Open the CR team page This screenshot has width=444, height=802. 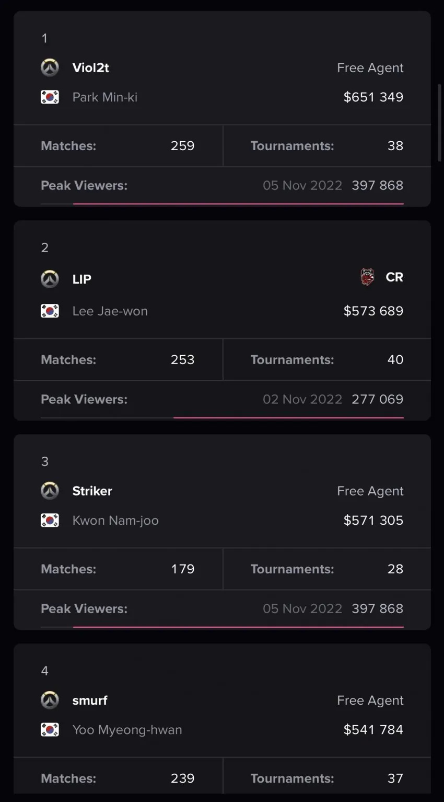click(394, 277)
